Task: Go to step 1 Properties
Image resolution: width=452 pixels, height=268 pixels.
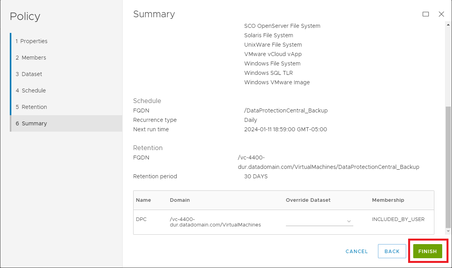Action: pyautogui.click(x=31, y=41)
